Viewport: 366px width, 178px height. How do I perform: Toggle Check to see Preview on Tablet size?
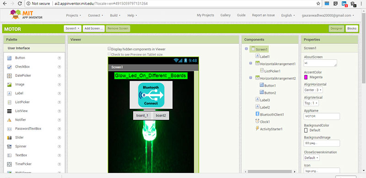click(x=109, y=54)
